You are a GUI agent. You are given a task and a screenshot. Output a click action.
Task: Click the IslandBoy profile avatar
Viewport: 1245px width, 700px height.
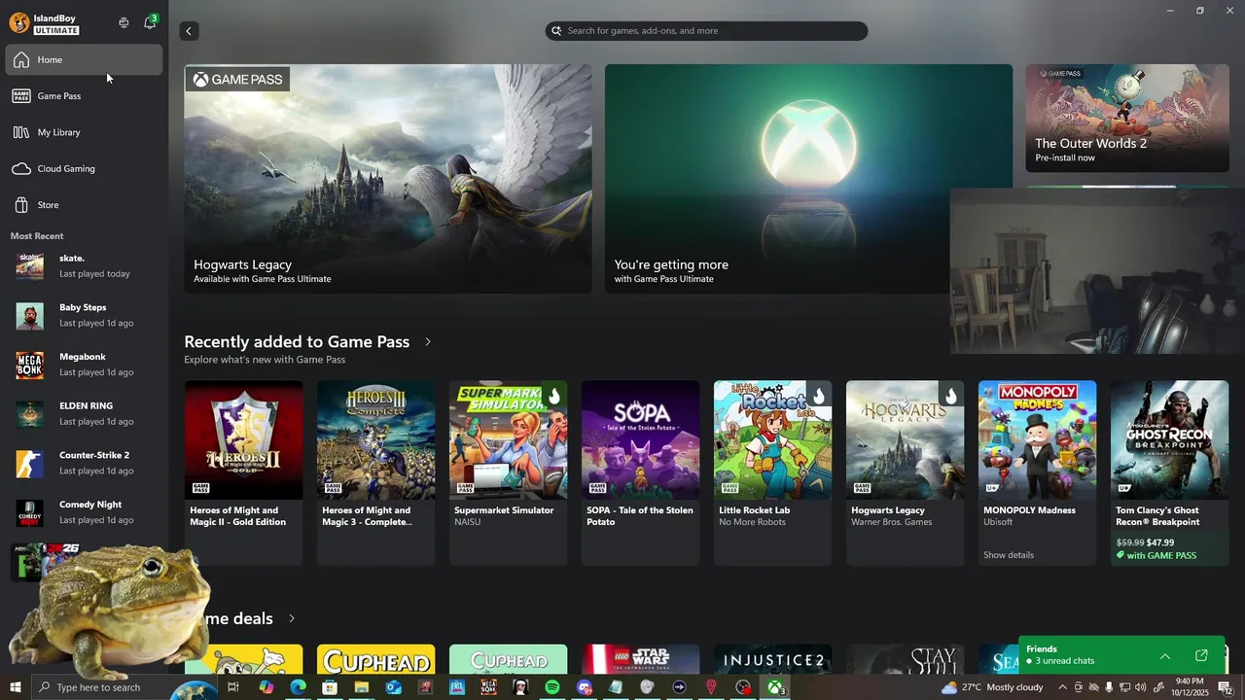[19, 23]
